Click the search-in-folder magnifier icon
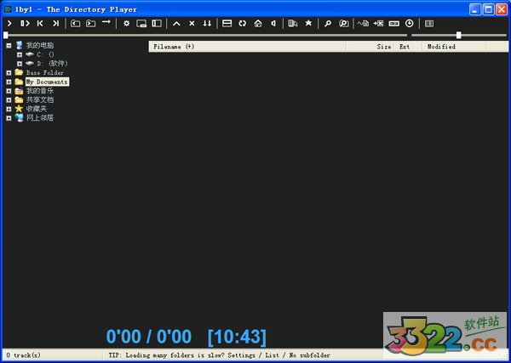Image resolution: width=511 pixels, height=363 pixels. (x=343, y=24)
